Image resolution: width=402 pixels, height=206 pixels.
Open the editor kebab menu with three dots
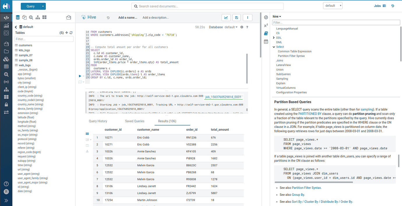[x=247, y=18]
